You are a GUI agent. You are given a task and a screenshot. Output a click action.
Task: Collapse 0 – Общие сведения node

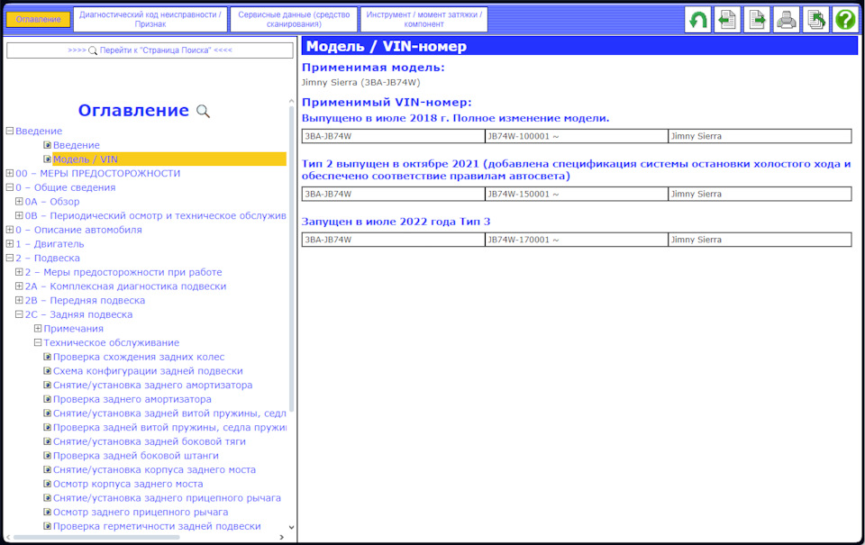[9, 187]
